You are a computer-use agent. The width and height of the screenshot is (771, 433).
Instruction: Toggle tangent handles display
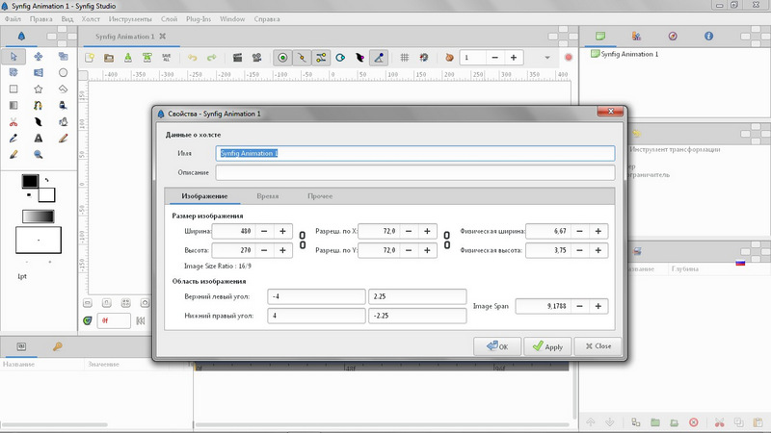coord(321,58)
